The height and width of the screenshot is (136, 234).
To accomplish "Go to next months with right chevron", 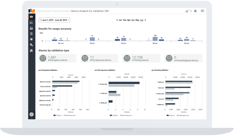I will [x=145, y=20].
